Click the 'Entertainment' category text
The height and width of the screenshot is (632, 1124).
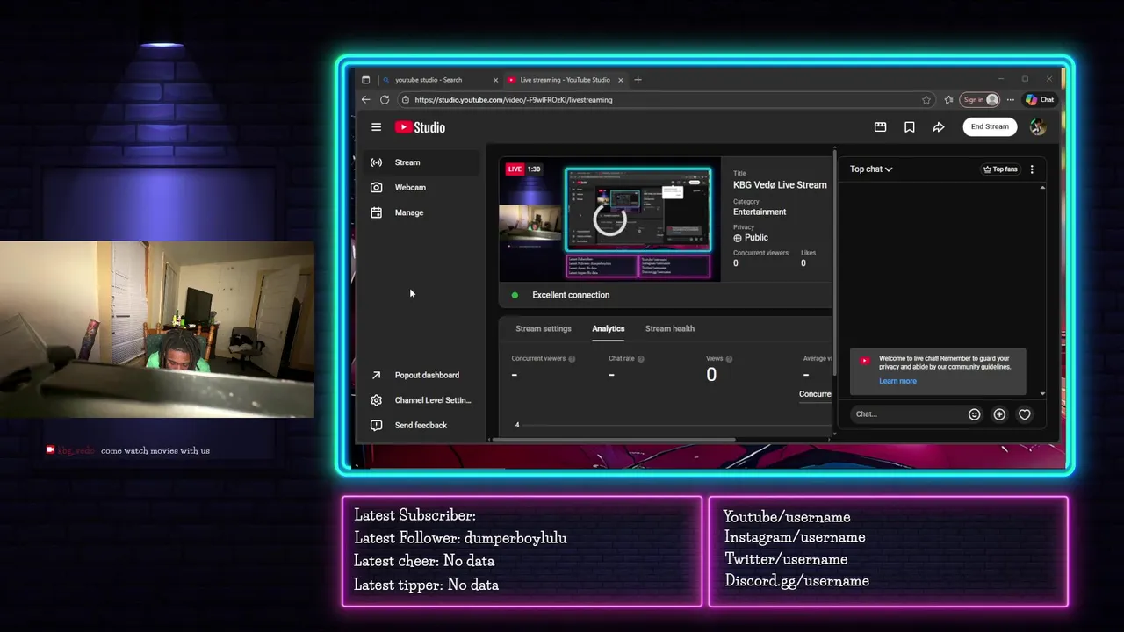[760, 212]
